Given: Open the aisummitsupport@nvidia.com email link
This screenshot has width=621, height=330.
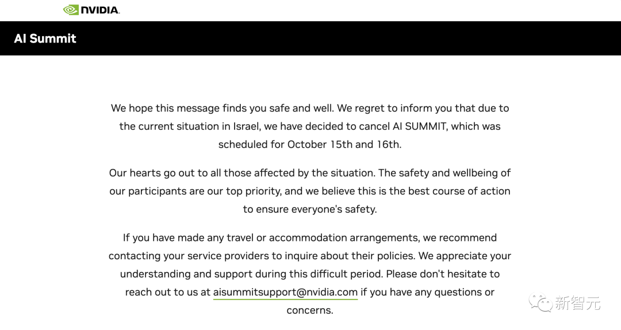Looking at the screenshot, I should click(x=285, y=292).
